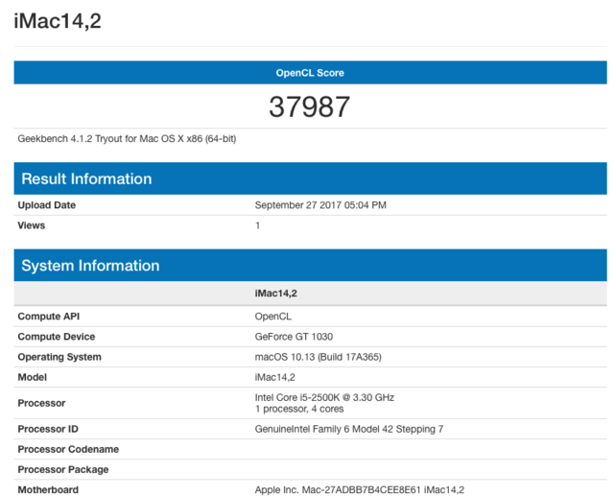Screen dimensions: 614x496
Task: Select Intel Core i5-2500K @ 3.30 GHz text
Action: pyautogui.click(x=324, y=397)
